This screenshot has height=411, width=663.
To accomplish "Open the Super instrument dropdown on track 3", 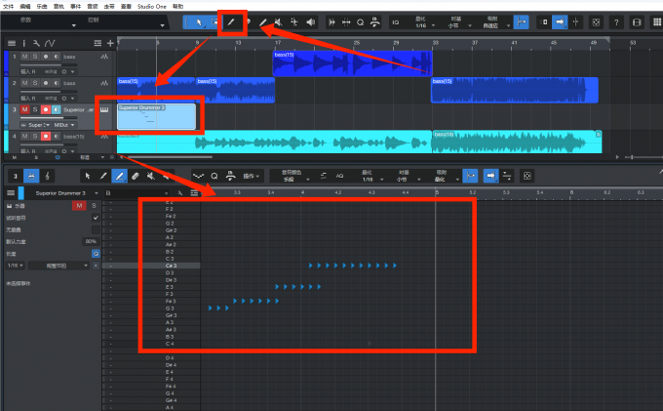I will click(37, 125).
